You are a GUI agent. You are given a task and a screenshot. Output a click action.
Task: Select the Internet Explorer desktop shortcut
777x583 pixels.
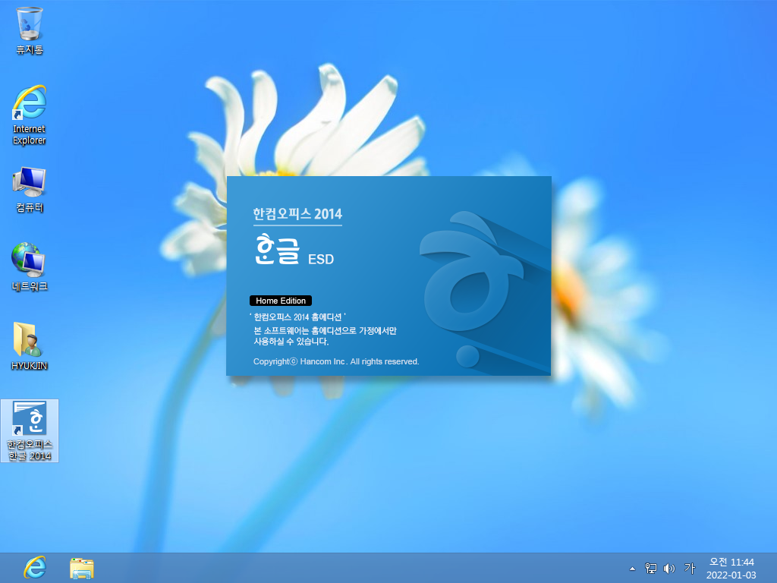coord(30,115)
